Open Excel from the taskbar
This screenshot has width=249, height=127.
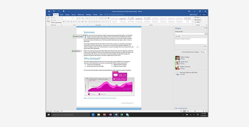tap(122, 115)
